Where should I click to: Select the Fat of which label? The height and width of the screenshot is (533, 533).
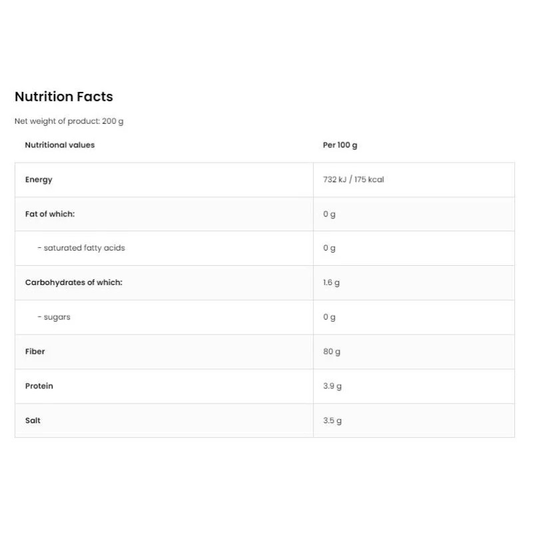50,215
